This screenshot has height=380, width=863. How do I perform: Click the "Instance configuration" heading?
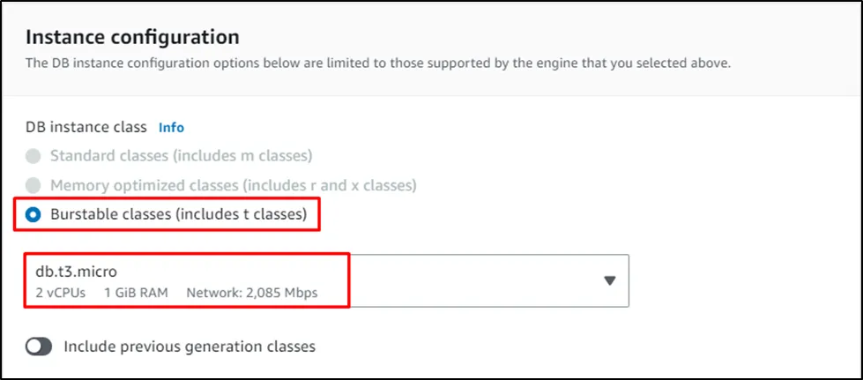pos(132,37)
